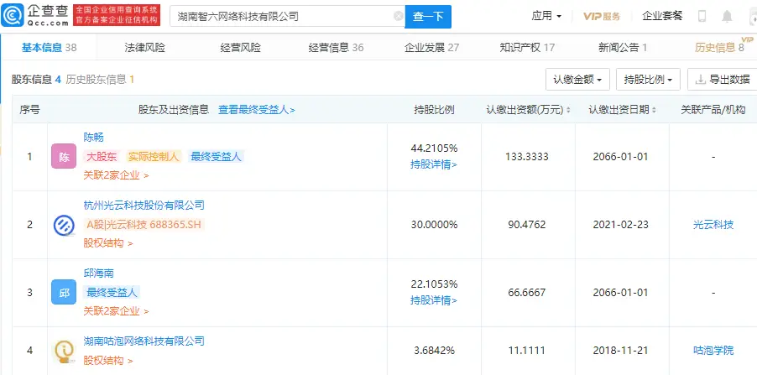The image size is (757, 375).
Task: Click the 光云科技 company logo icon
Action: 64,225
